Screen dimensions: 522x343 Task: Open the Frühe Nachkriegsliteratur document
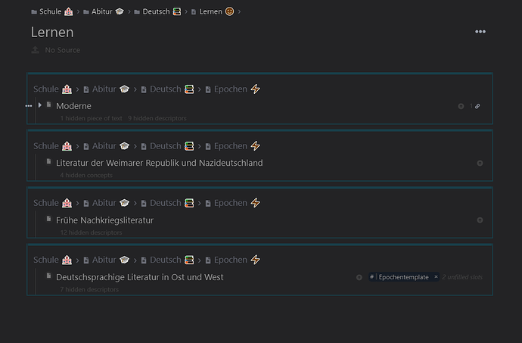[104, 220]
